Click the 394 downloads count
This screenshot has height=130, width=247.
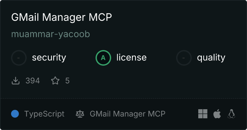point(32,81)
